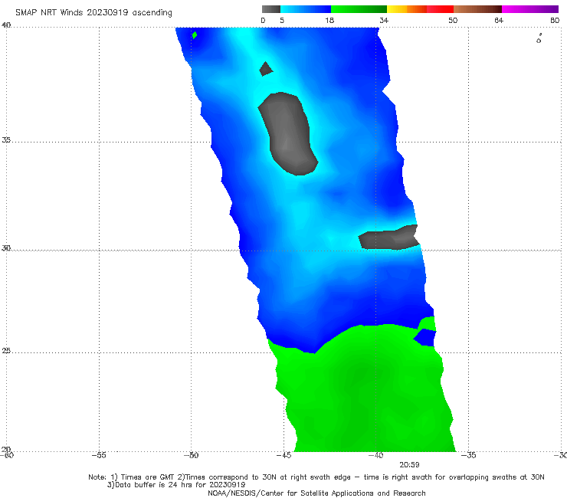
Task: Click the title "SMAP NRT Winds 20230919 ascending"
Action: [x=93, y=13]
